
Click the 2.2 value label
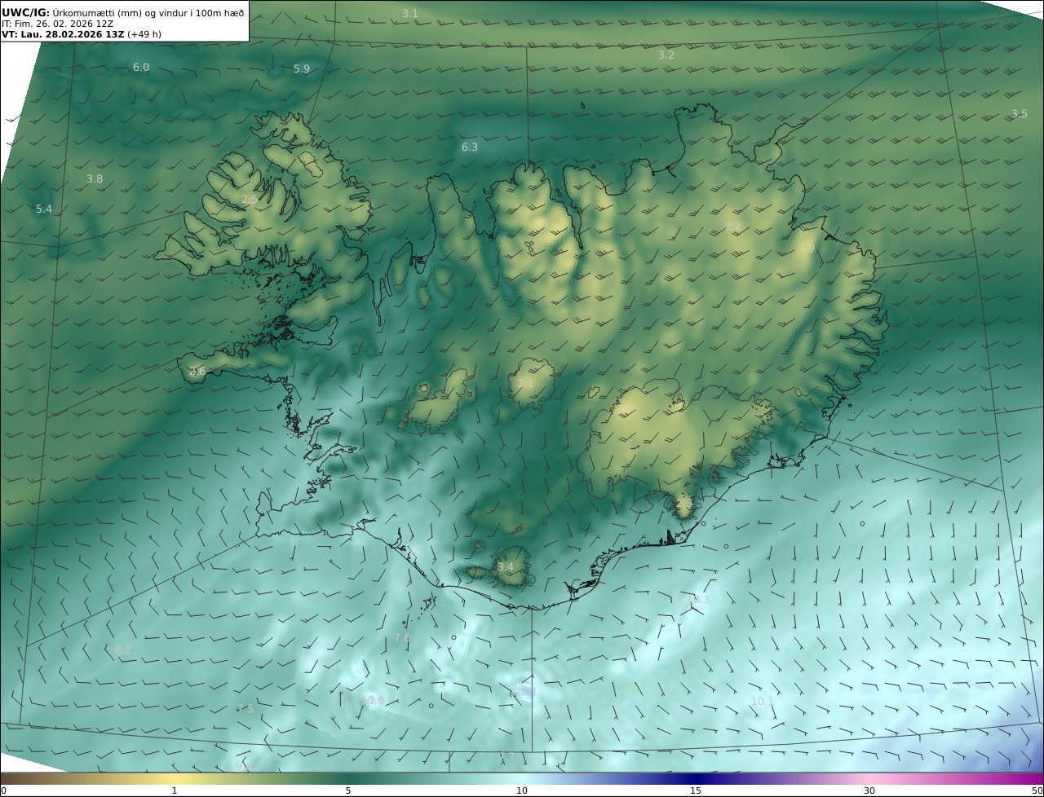pos(733,226)
